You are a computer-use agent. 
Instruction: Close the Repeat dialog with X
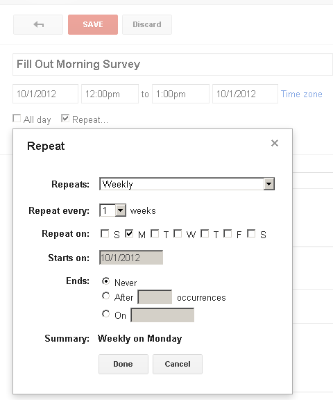point(275,143)
